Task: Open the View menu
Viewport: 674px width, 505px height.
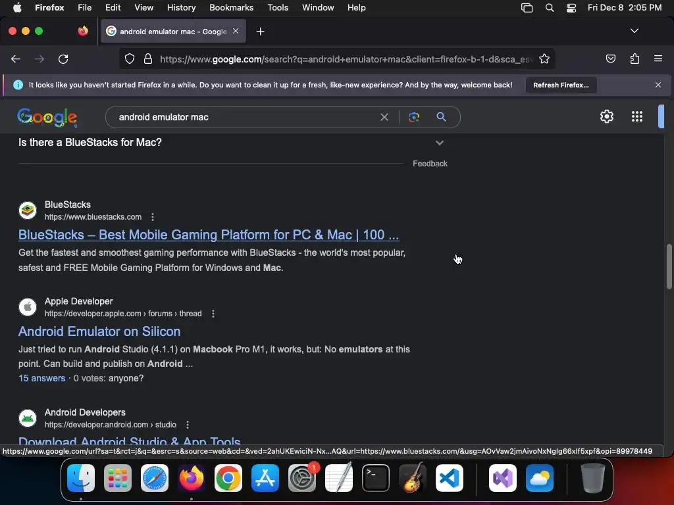Action: tap(143, 8)
